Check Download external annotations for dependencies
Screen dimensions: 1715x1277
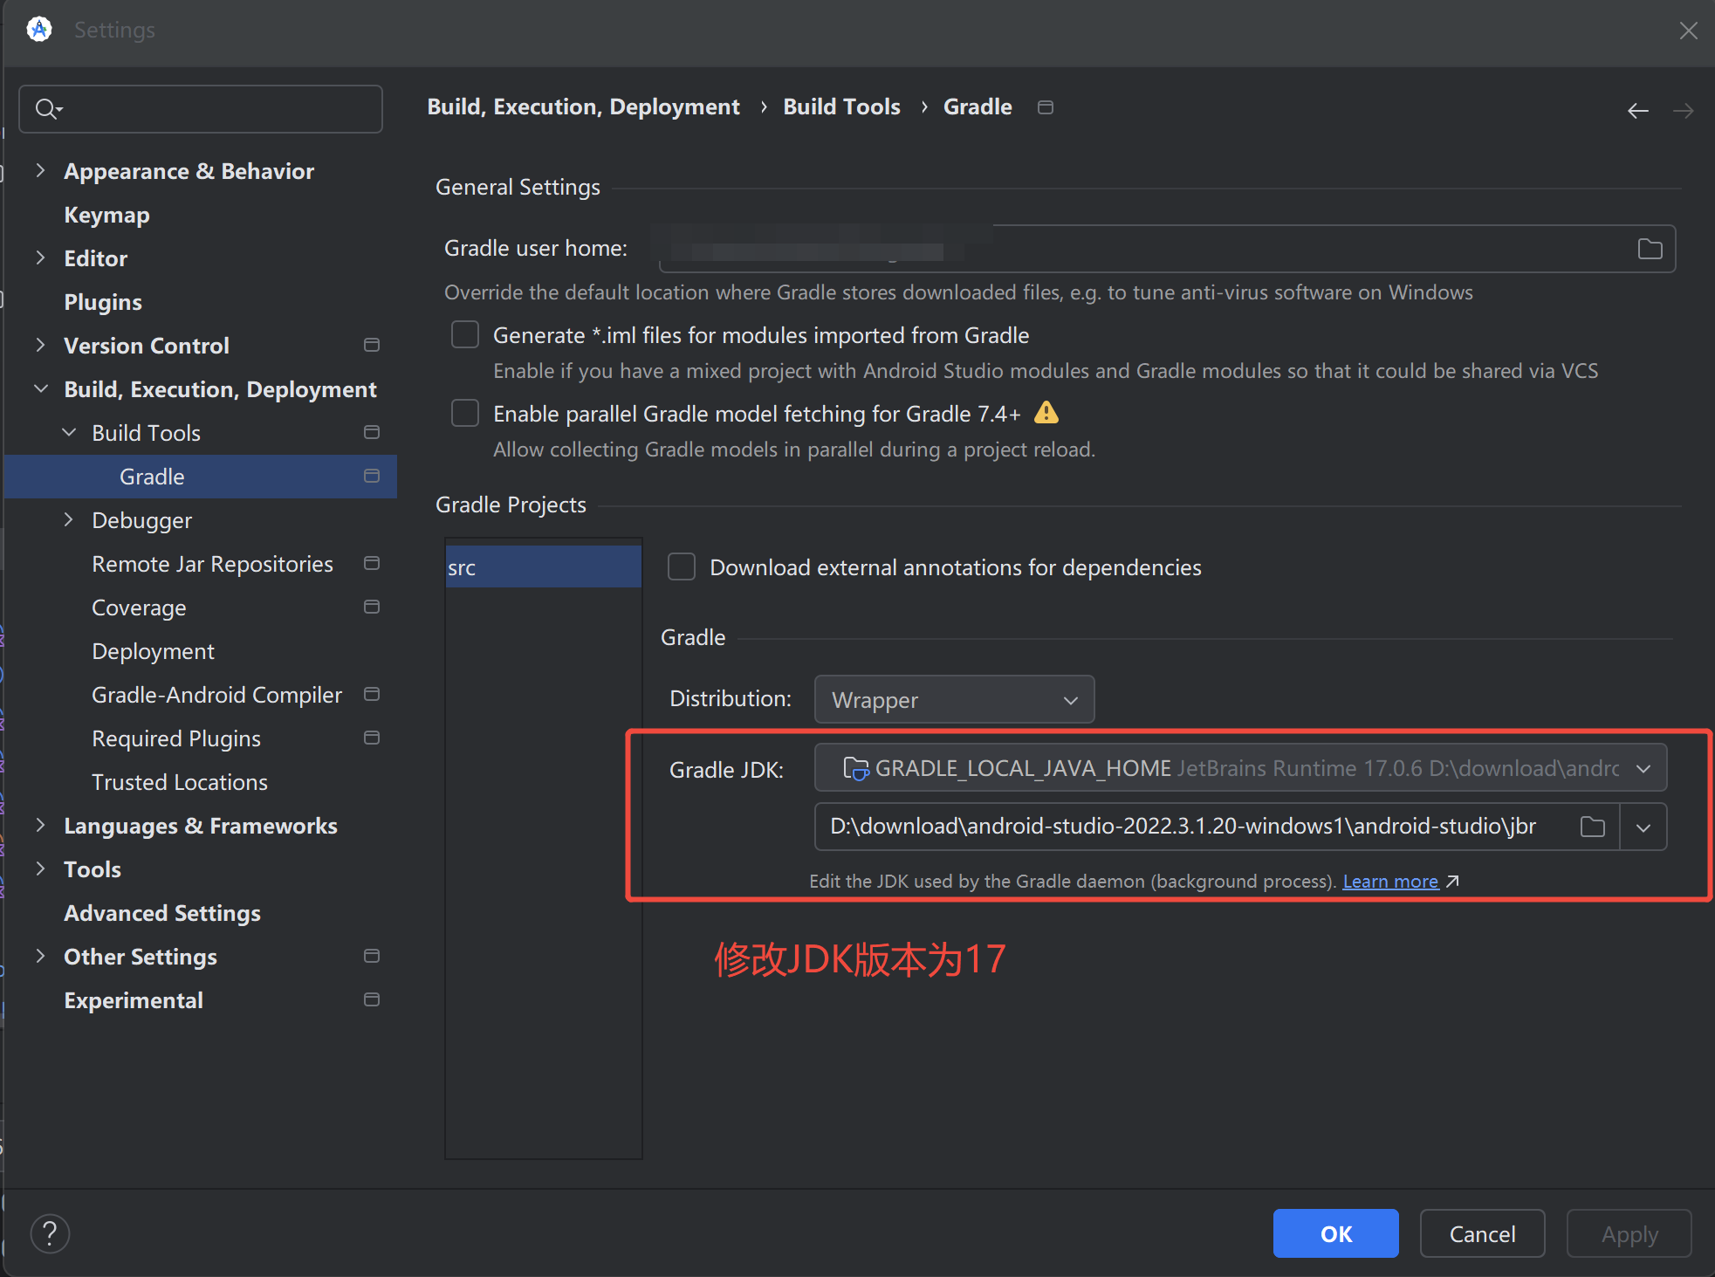(682, 567)
